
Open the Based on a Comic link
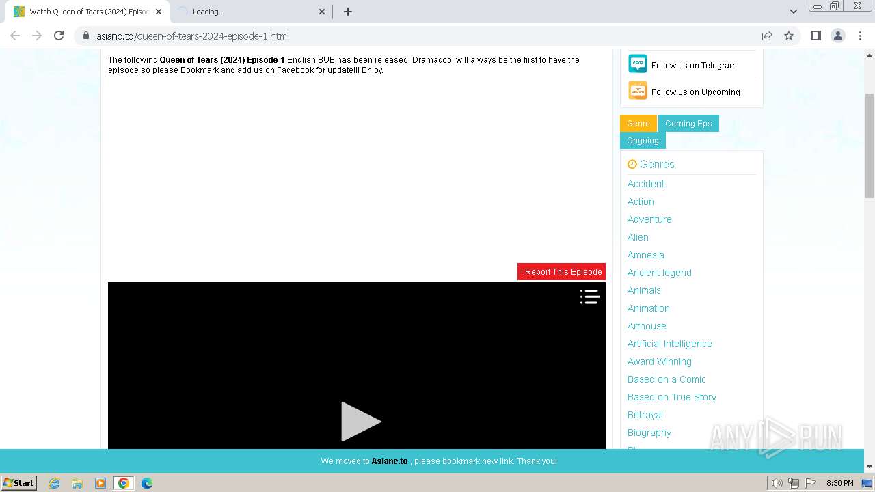[x=667, y=379]
